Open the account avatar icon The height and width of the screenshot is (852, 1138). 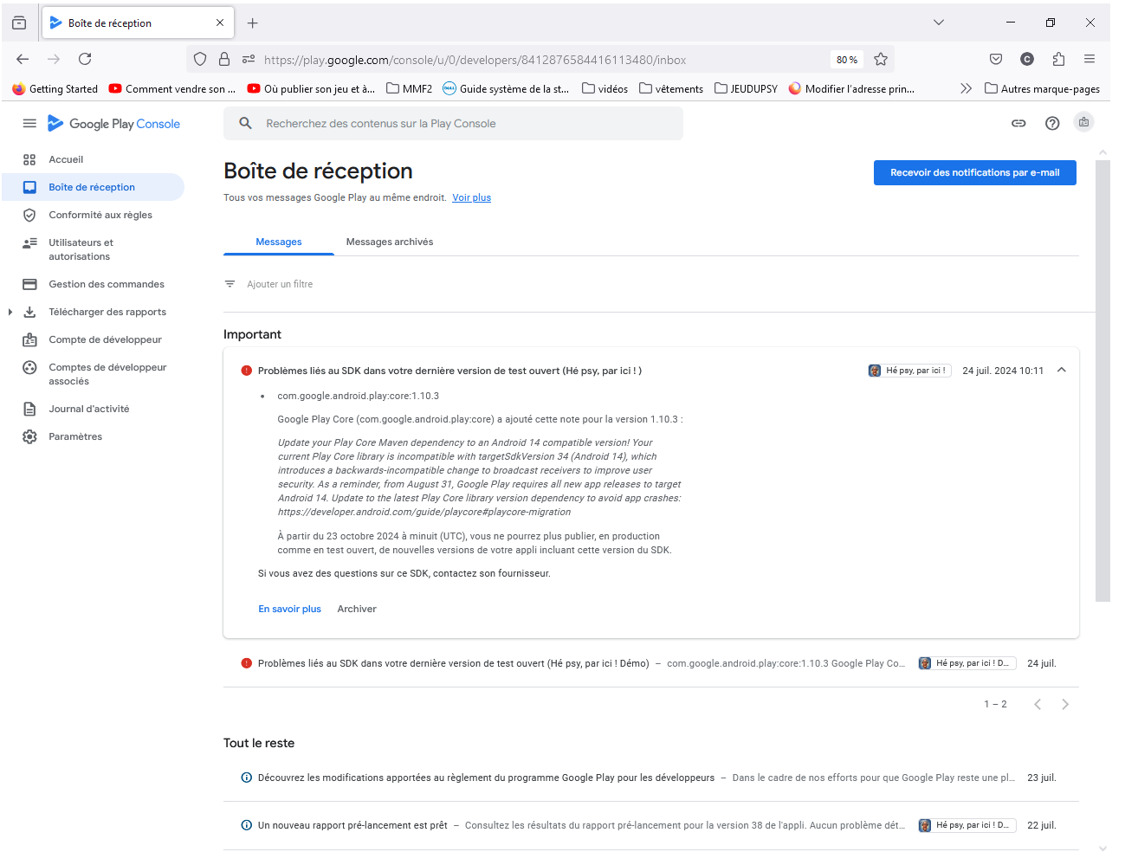1083,123
